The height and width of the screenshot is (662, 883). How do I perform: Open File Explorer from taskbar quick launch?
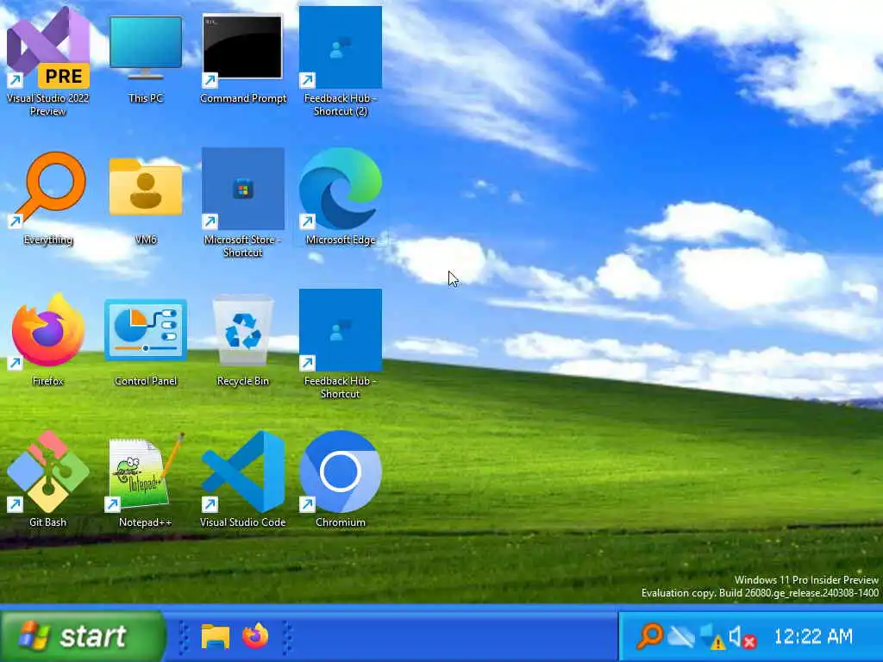click(215, 637)
